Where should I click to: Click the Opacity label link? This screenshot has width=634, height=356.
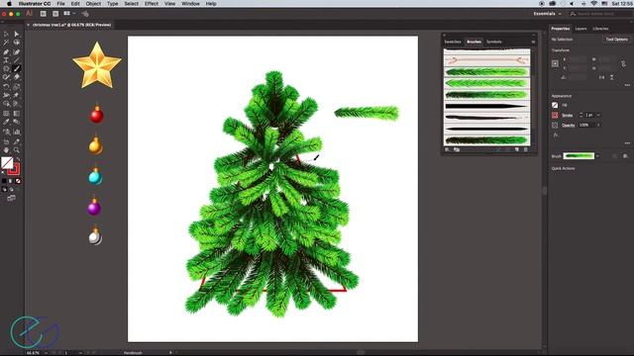[568, 126]
